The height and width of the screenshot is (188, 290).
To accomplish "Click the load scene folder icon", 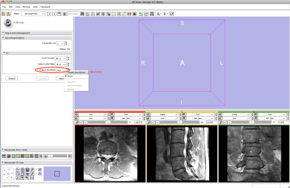I will pos(3,14).
